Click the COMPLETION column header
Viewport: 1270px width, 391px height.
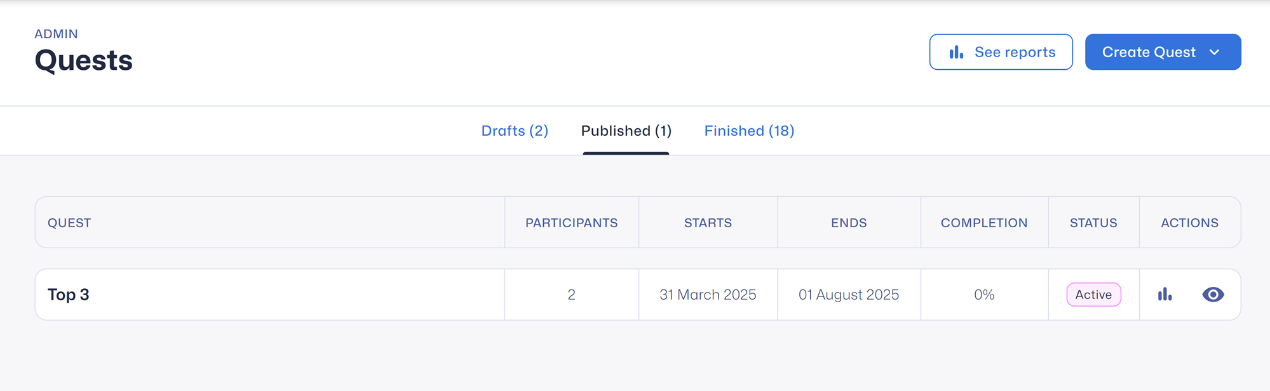tap(984, 223)
